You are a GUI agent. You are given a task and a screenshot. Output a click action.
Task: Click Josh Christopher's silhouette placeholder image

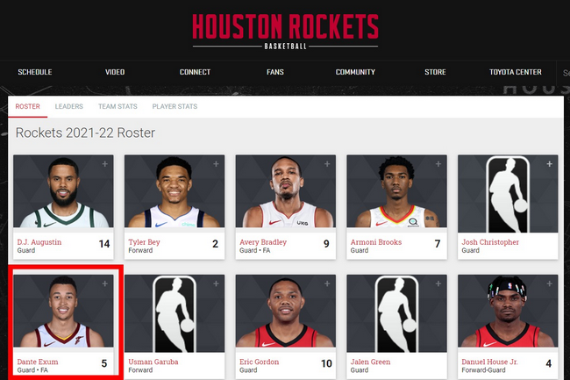tap(508, 194)
